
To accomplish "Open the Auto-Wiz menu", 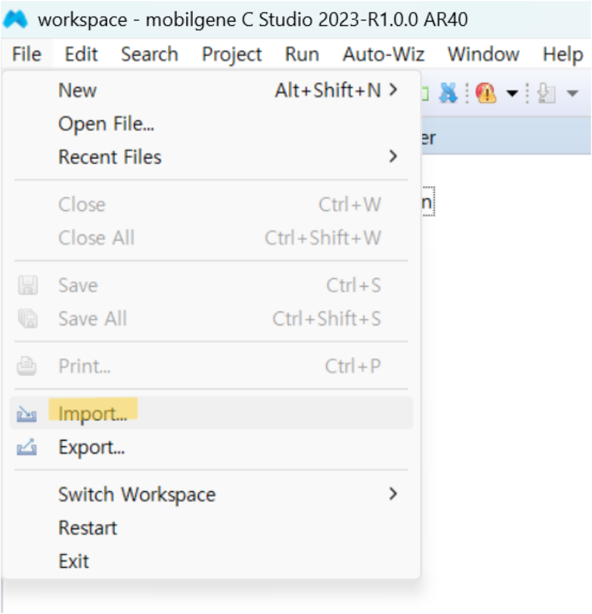I will tap(383, 54).
